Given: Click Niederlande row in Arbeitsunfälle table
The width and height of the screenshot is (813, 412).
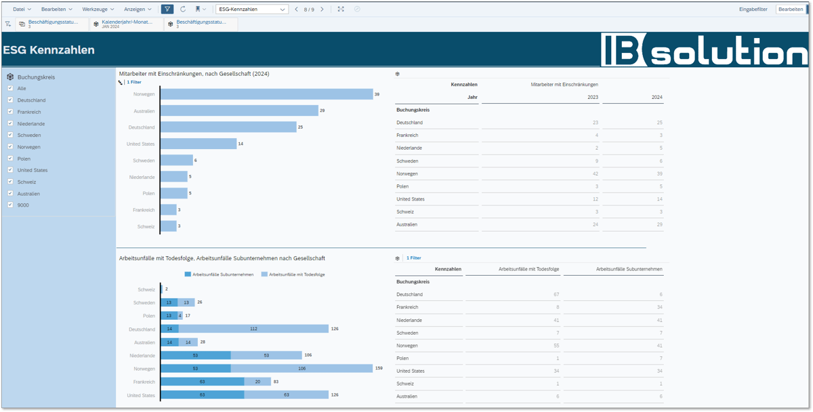Looking at the screenshot, I should 530,320.
